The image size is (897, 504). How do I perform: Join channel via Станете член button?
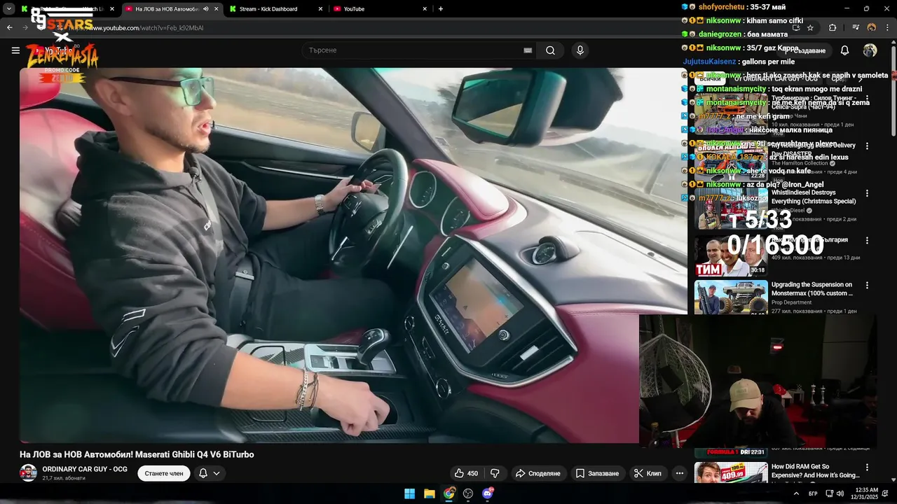pyautogui.click(x=164, y=473)
